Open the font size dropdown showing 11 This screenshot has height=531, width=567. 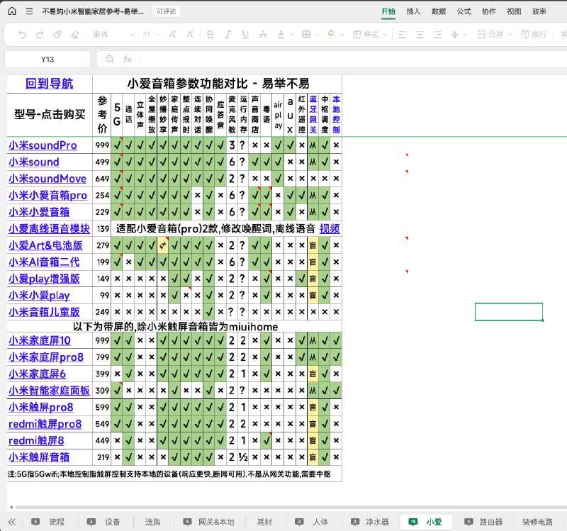tap(151, 35)
